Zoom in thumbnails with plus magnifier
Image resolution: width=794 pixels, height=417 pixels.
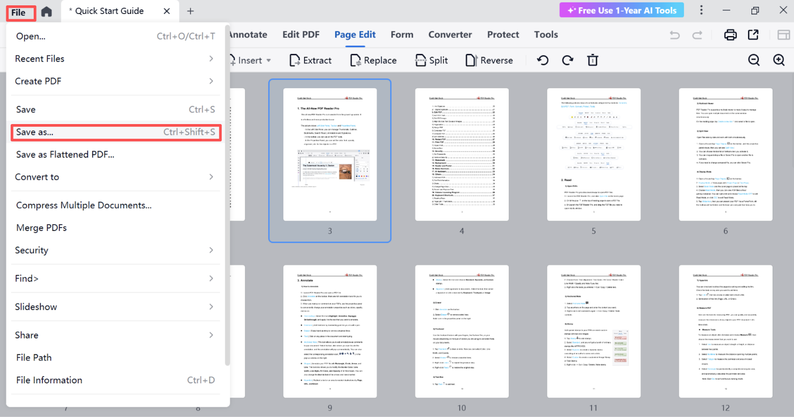click(x=779, y=61)
